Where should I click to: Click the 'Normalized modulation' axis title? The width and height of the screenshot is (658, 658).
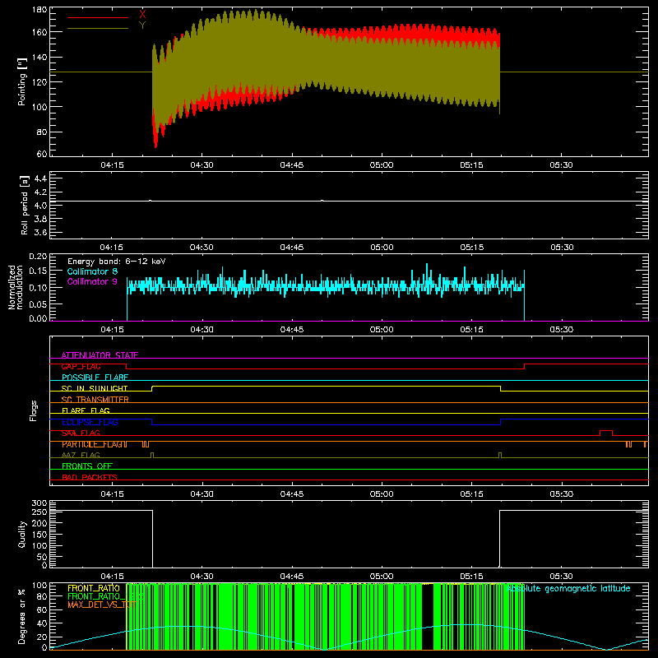(16, 287)
